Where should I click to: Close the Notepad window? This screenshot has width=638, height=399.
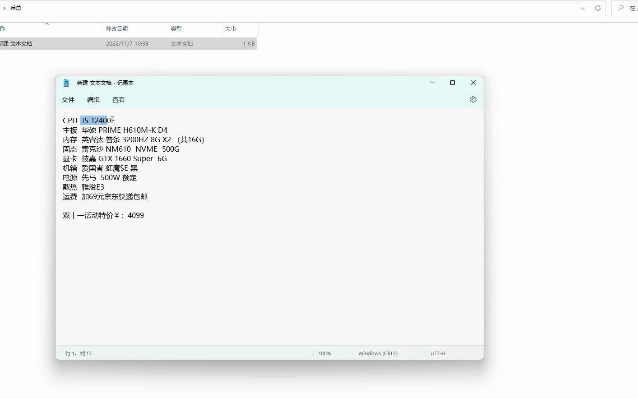coord(473,83)
